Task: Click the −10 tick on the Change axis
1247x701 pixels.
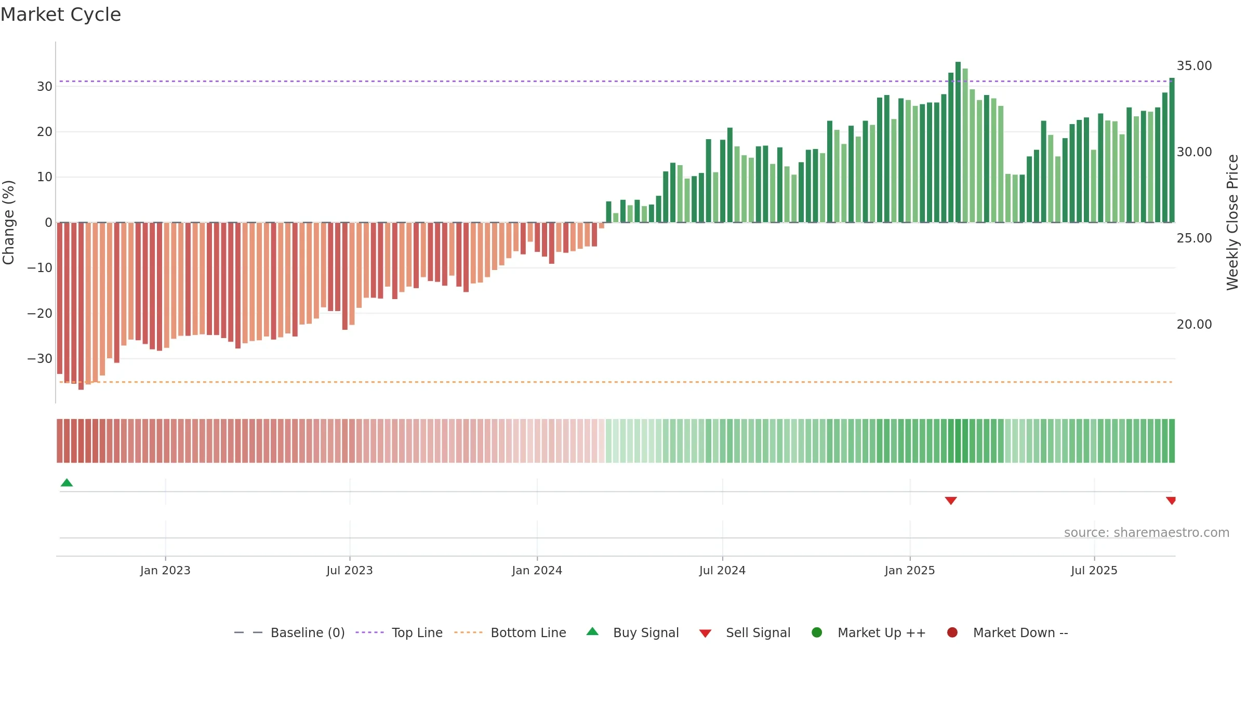Action: (x=40, y=268)
